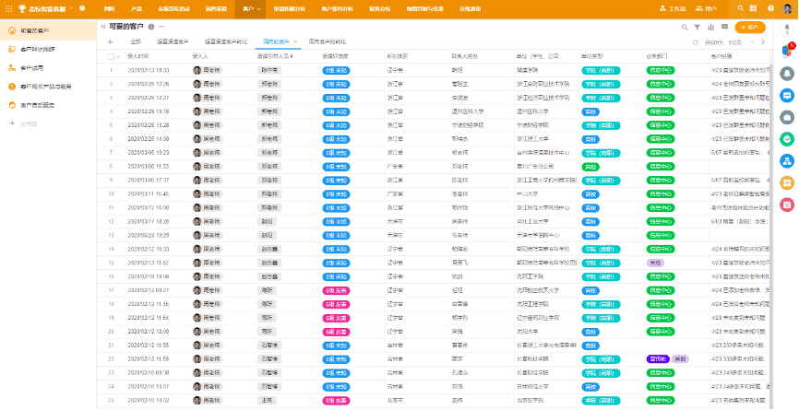
Task: Open the help question mark icon
Action: [771, 8]
